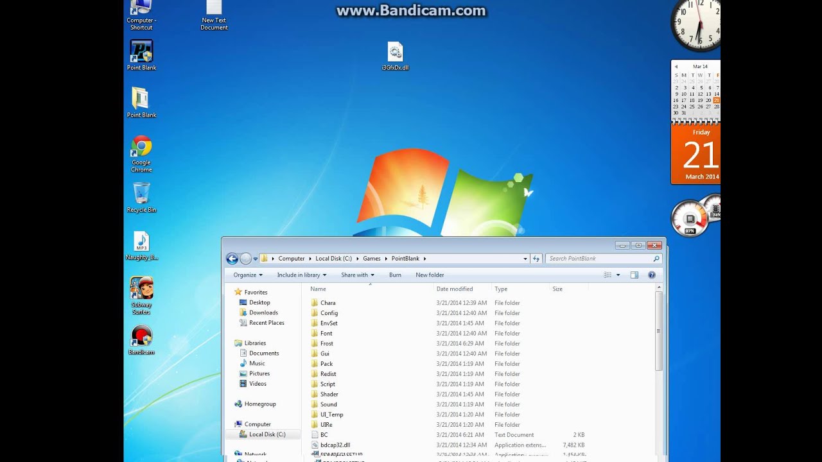This screenshot has height=462, width=822.
Task: Go to previous month in calendar gadget
Action: click(676, 66)
